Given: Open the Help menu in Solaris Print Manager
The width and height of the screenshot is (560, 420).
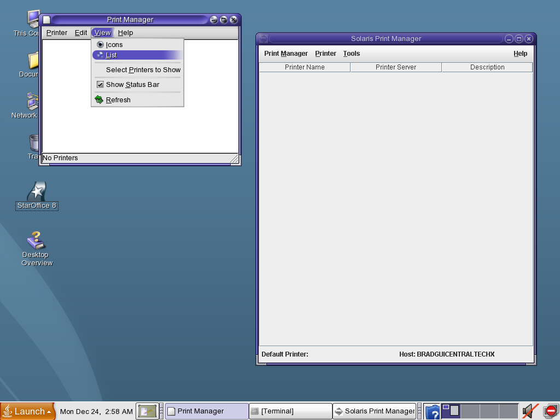Looking at the screenshot, I should pyautogui.click(x=521, y=54).
